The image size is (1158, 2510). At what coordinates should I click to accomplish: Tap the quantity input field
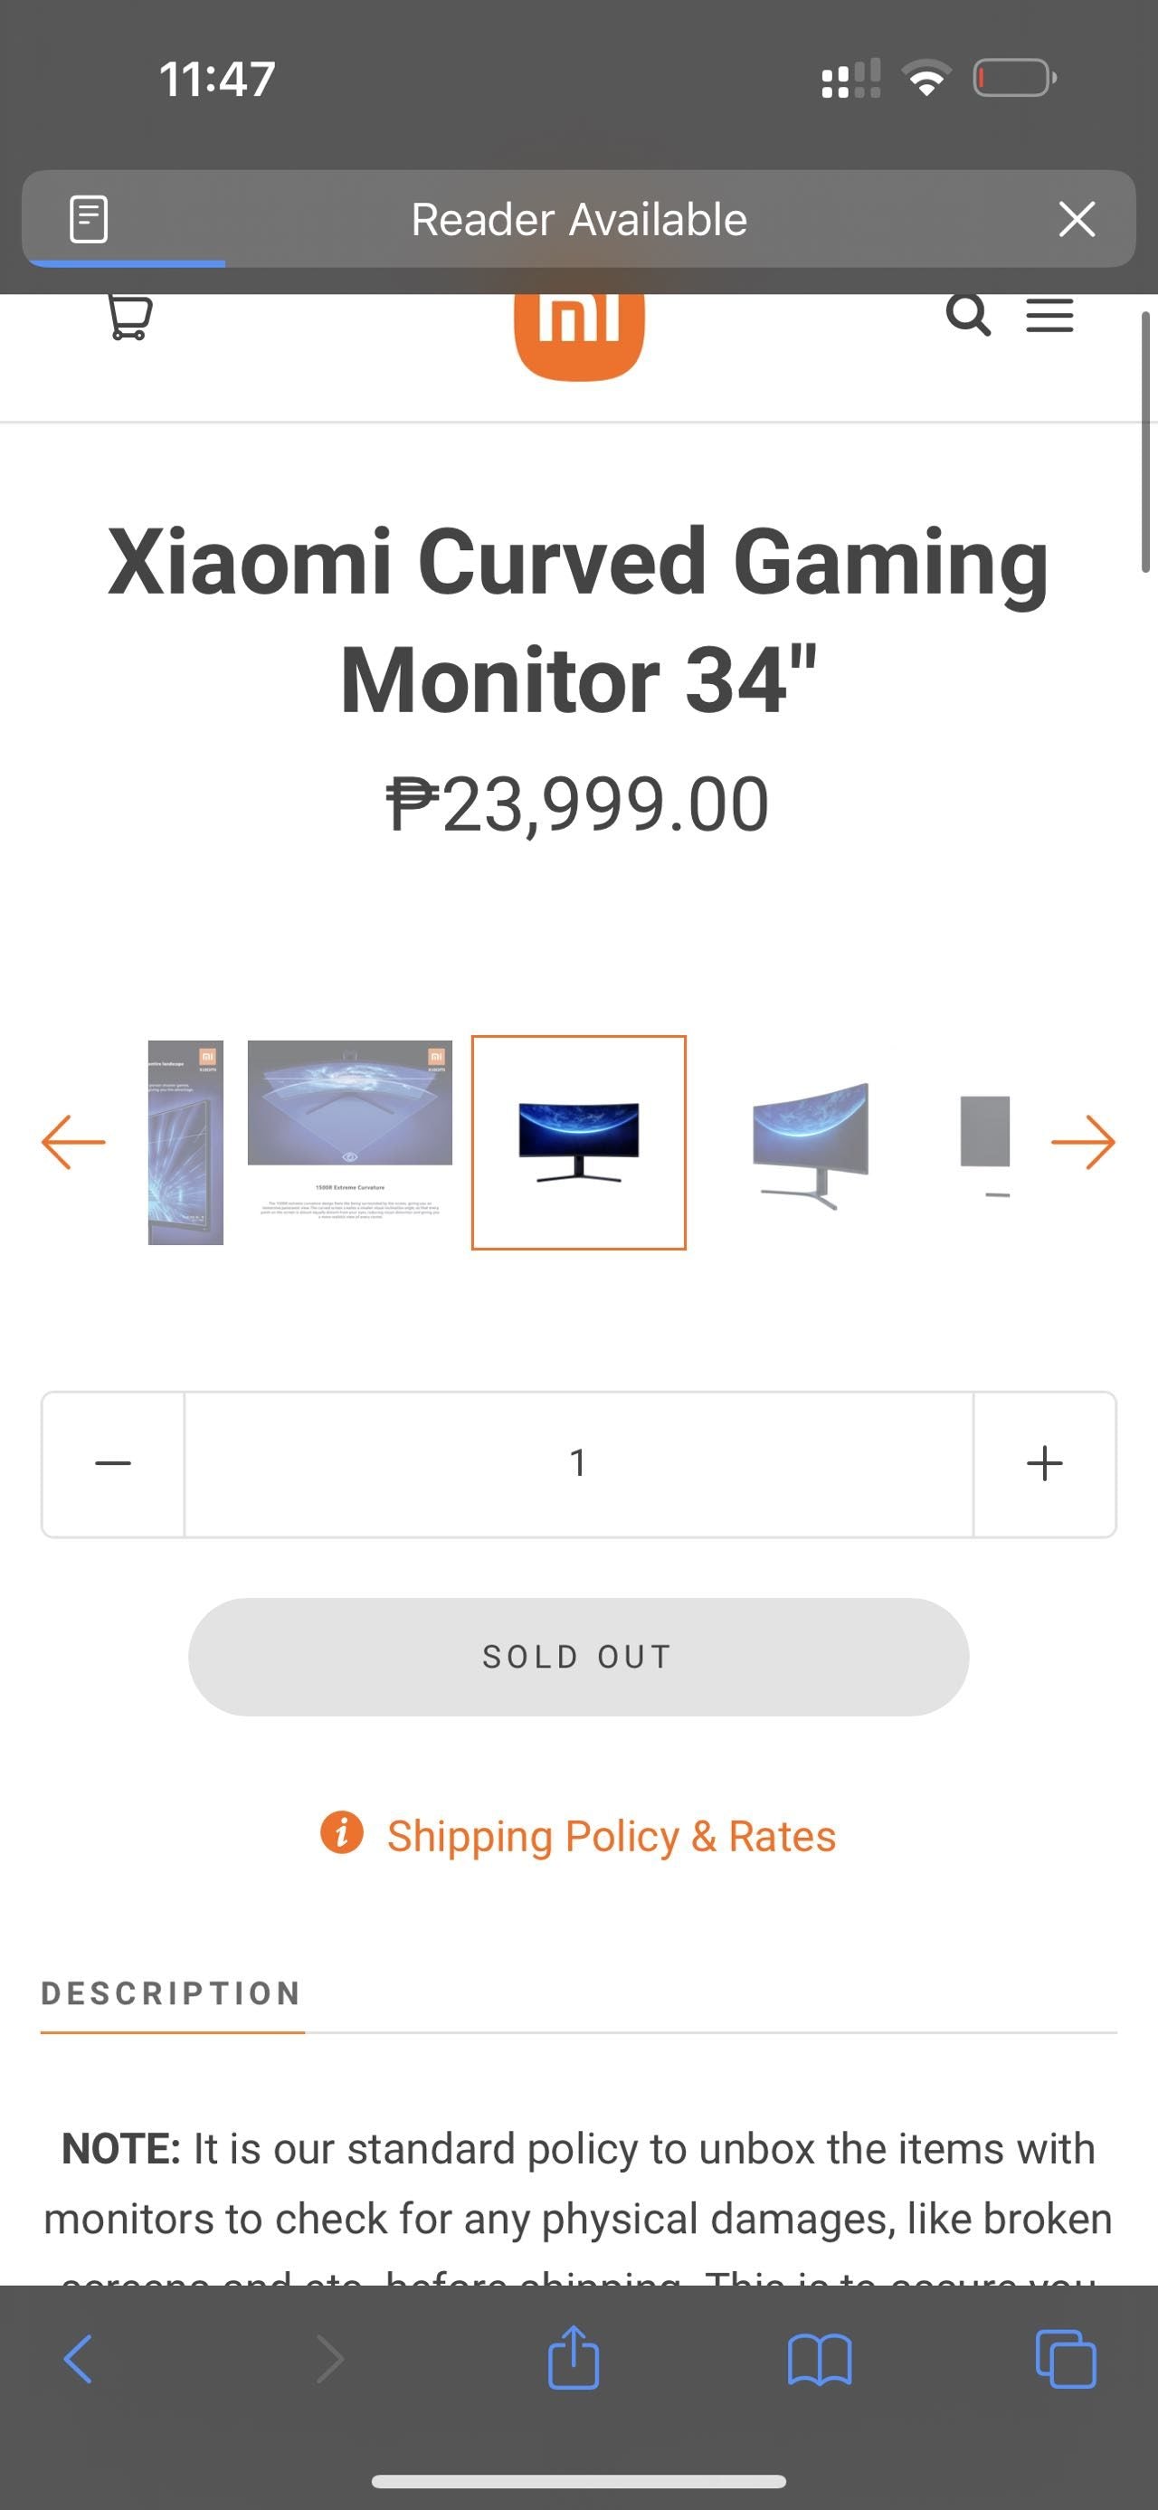click(578, 1463)
